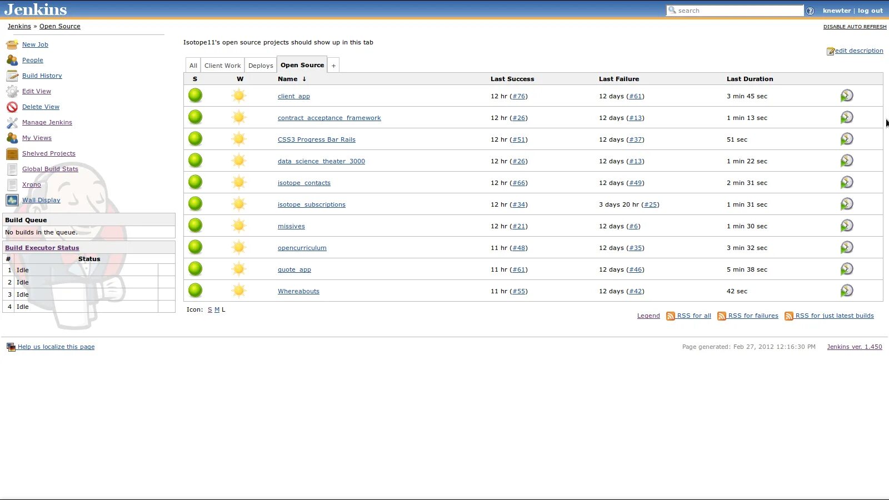889x500 pixels.
Task: Schedule a build for Whereabouts
Action: [x=847, y=291]
